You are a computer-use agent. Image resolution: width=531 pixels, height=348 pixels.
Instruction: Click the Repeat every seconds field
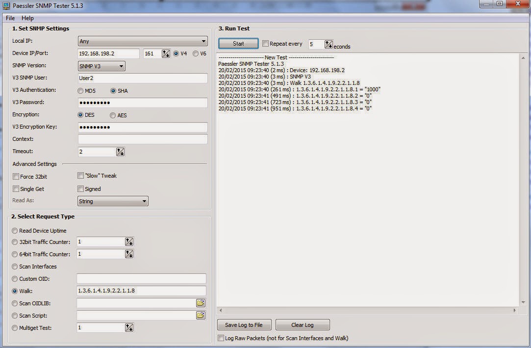click(316, 44)
